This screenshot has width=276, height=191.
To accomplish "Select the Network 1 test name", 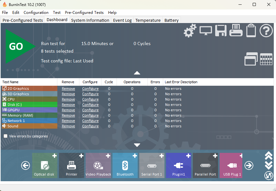I will click(x=30, y=121).
